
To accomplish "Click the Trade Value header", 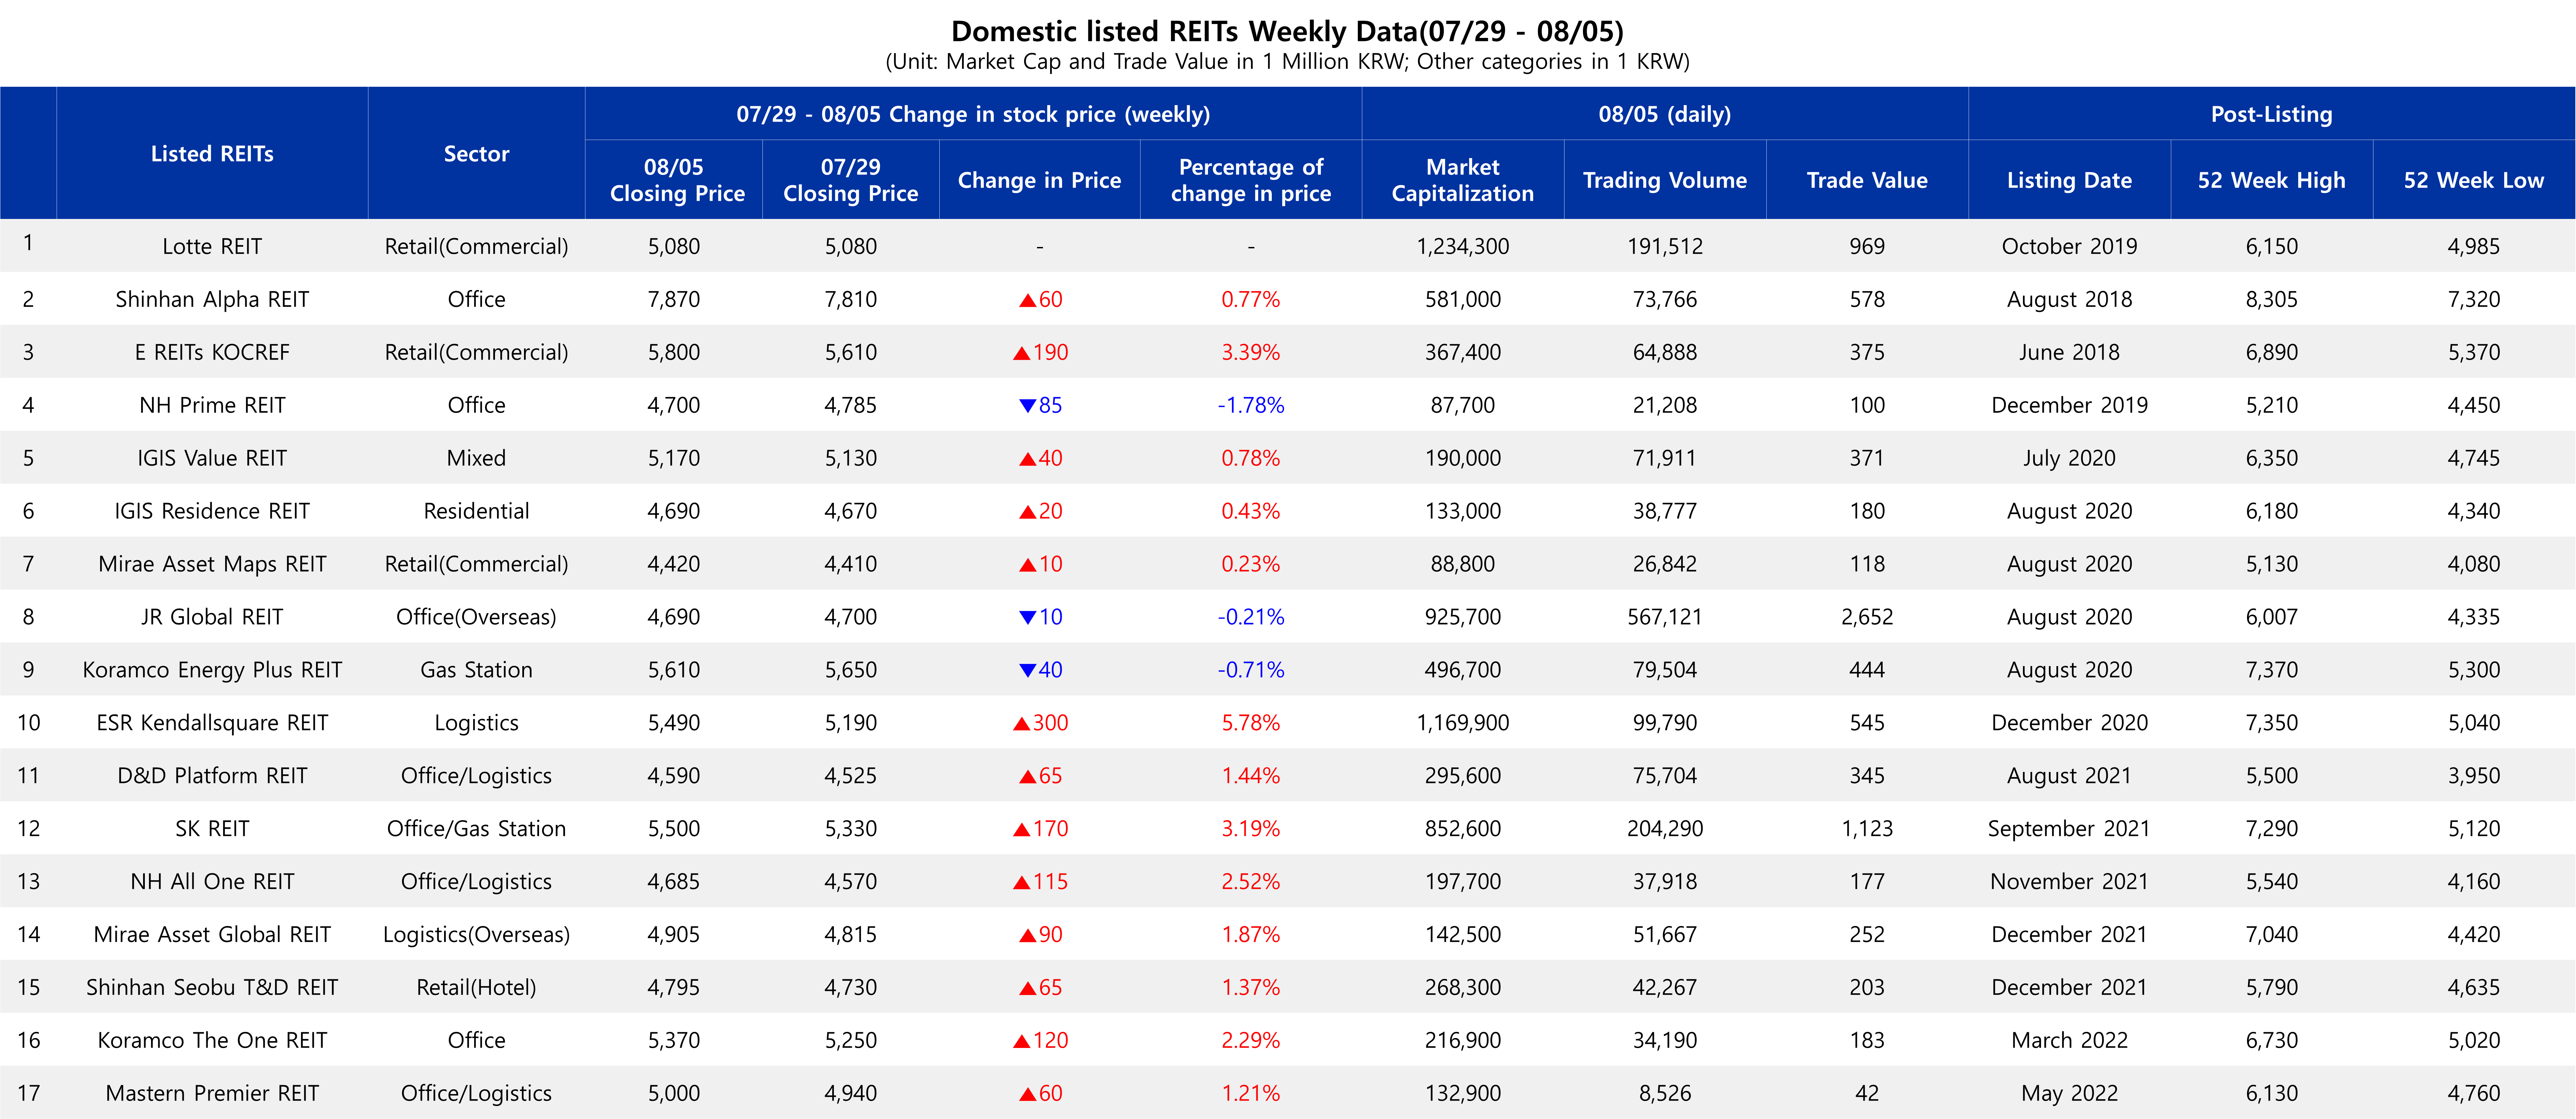I will (x=1867, y=180).
